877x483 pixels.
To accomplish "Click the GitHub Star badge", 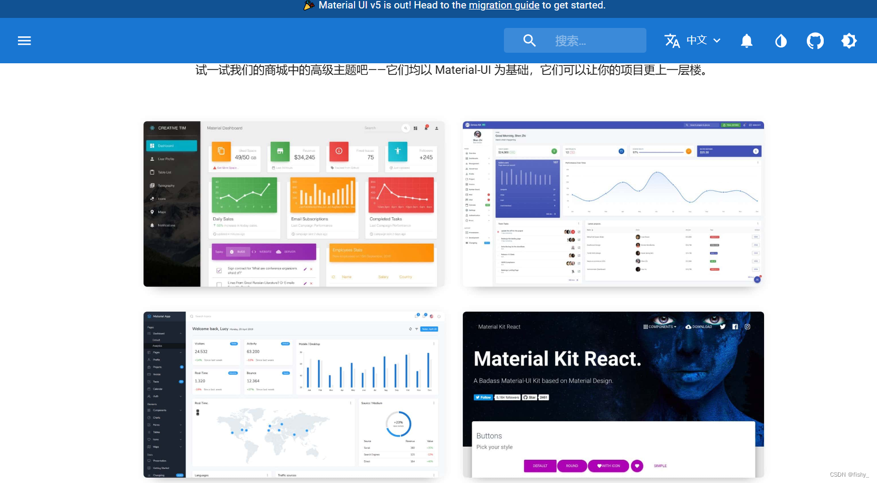I will (x=529, y=398).
